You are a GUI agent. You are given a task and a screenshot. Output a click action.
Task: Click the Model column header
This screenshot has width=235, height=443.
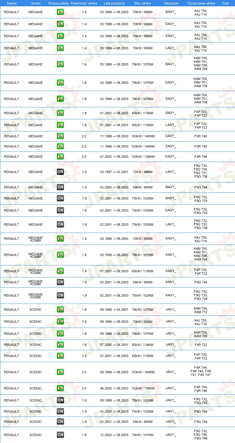click(36, 3)
